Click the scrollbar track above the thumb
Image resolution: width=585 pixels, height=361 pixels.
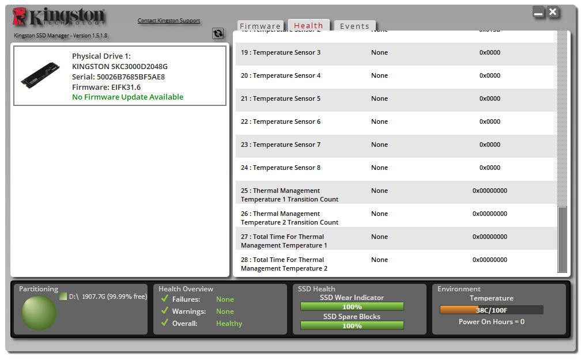click(x=563, y=119)
